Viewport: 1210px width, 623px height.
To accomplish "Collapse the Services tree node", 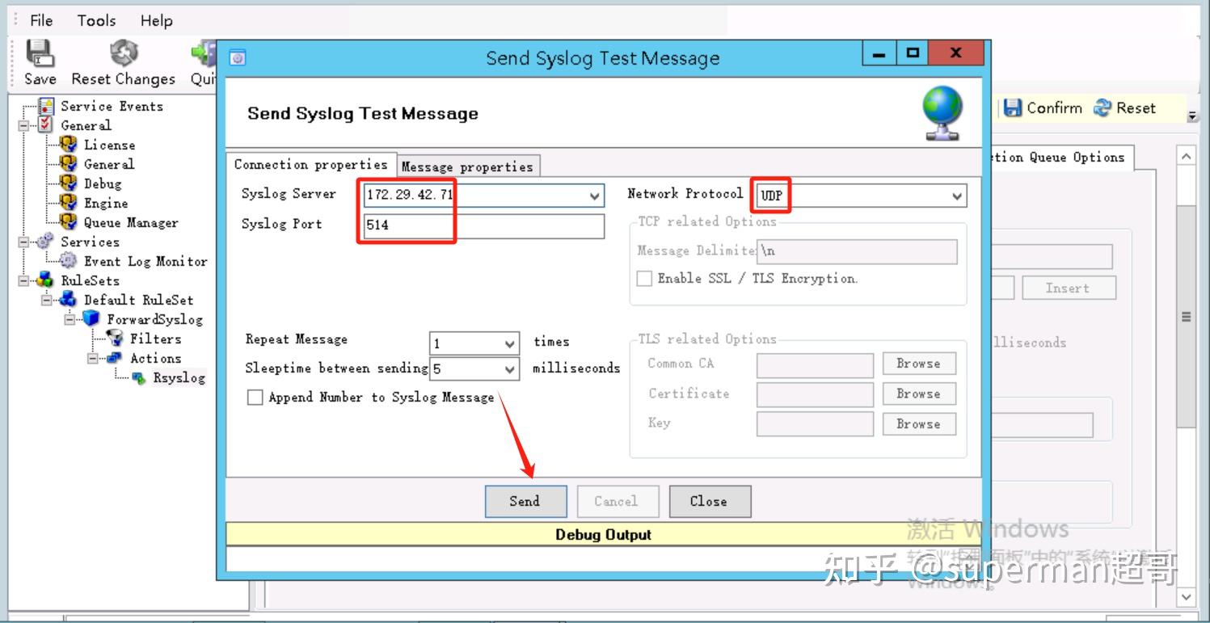I will tap(23, 242).
